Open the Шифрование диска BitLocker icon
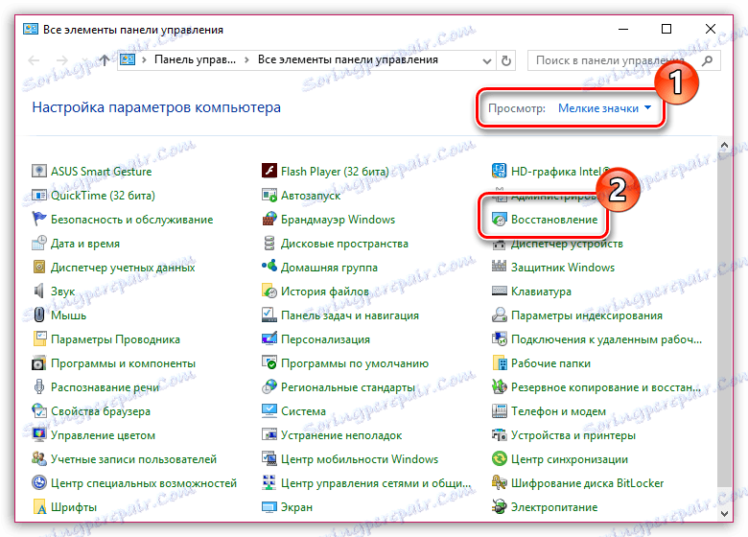Image resolution: width=748 pixels, height=537 pixels. [499, 483]
